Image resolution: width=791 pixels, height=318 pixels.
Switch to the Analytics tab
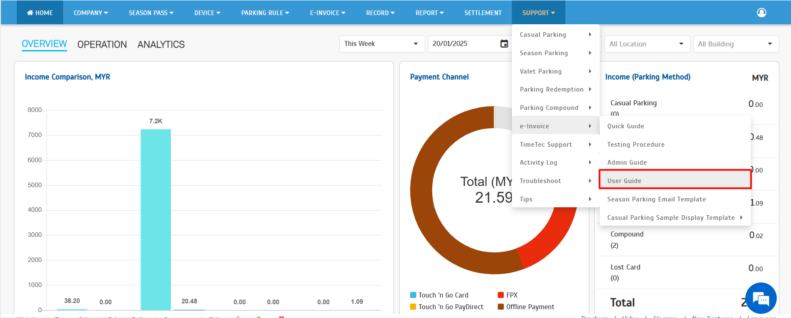tap(161, 44)
